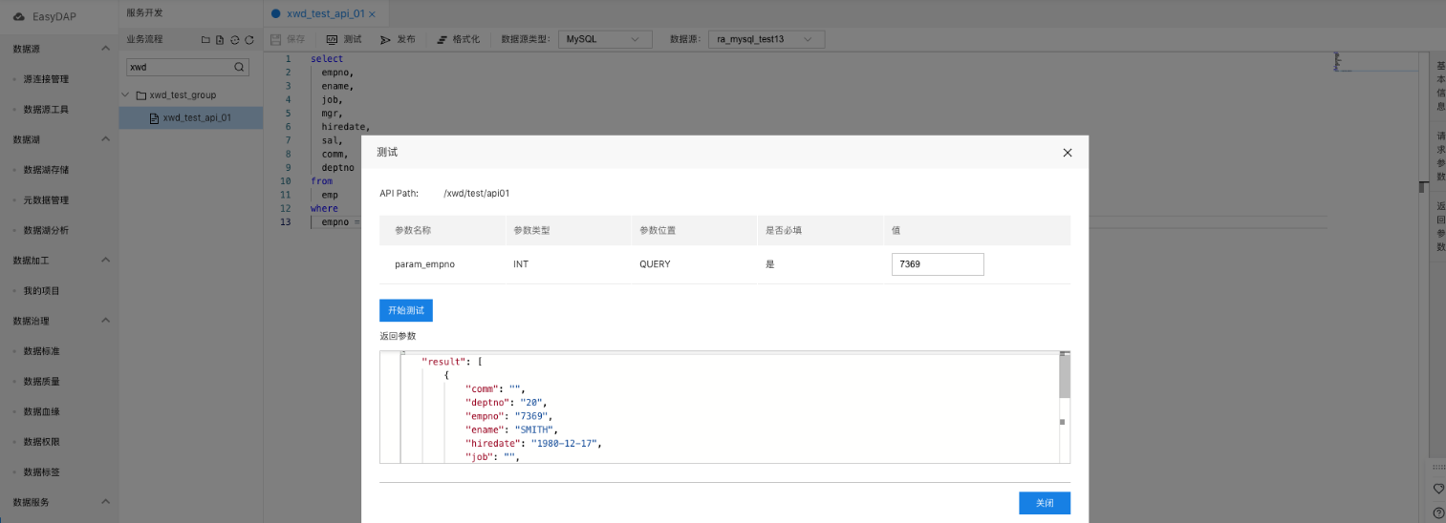Click the search magnifier icon in tree search box
This screenshot has height=523, width=1446.
tap(239, 68)
